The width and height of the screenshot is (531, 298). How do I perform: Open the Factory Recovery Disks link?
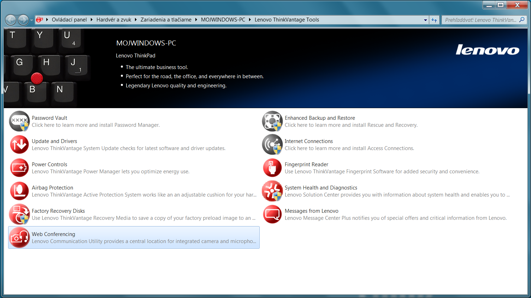58,211
